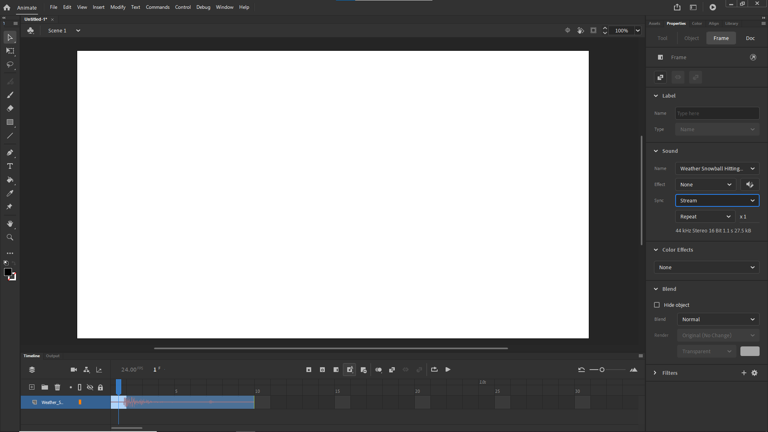Enable Onion Skin in the timeline
Screen dimensions: 768x432
click(379, 369)
